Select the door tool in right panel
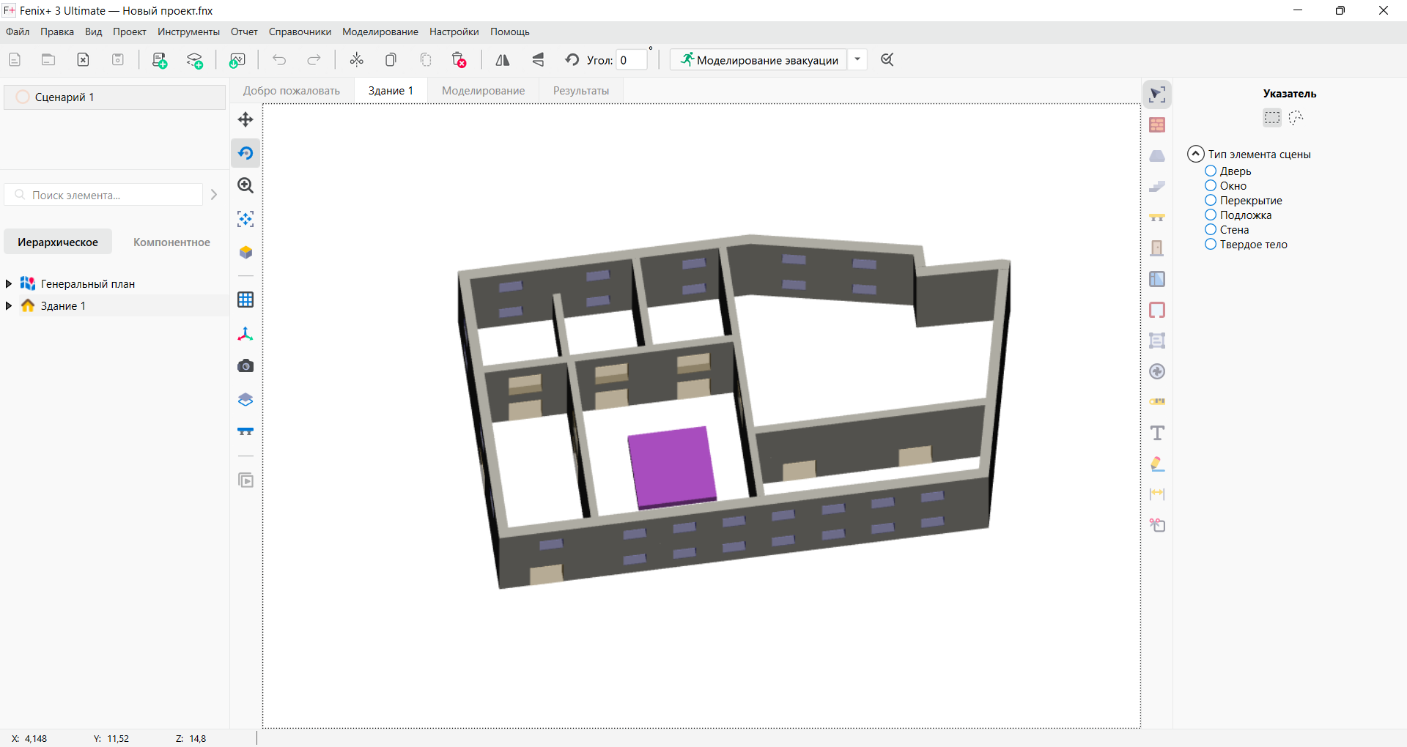This screenshot has width=1407, height=747. point(1158,248)
